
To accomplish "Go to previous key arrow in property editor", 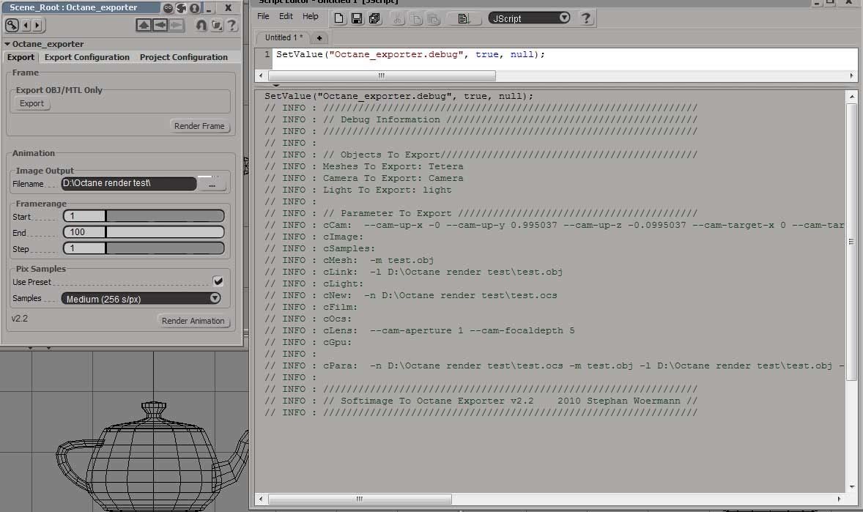I will [26, 25].
